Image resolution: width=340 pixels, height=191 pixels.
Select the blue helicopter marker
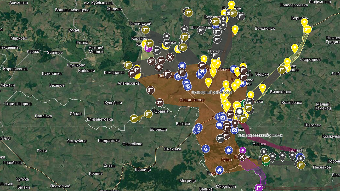point(187,86)
